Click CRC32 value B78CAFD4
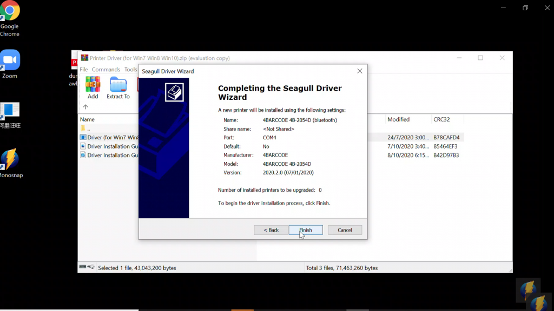The height and width of the screenshot is (311, 554). tap(446, 138)
